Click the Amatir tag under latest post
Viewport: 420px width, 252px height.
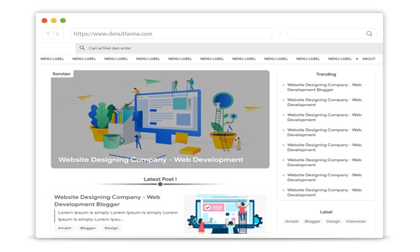coord(65,228)
